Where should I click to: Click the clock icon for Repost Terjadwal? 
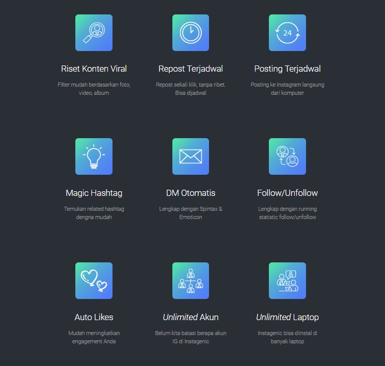click(190, 32)
